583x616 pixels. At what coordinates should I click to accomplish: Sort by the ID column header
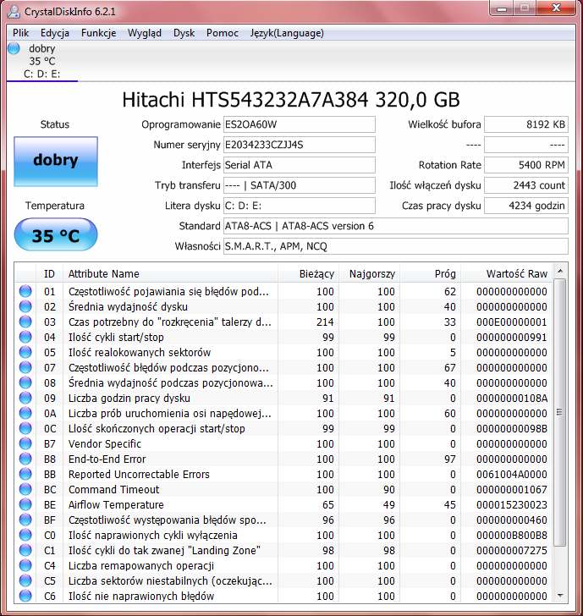tap(49, 274)
